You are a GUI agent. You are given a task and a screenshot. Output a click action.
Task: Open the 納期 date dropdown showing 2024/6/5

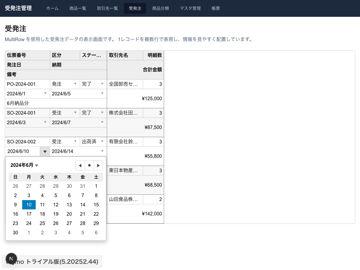click(102, 94)
